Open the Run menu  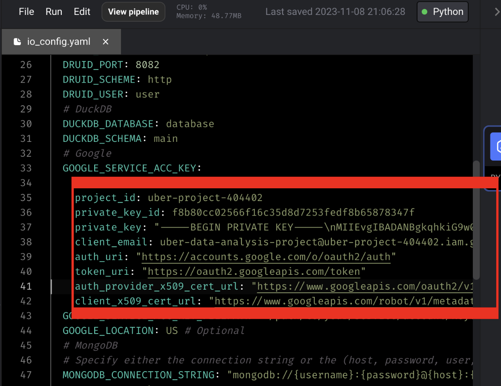tap(54, 12)
